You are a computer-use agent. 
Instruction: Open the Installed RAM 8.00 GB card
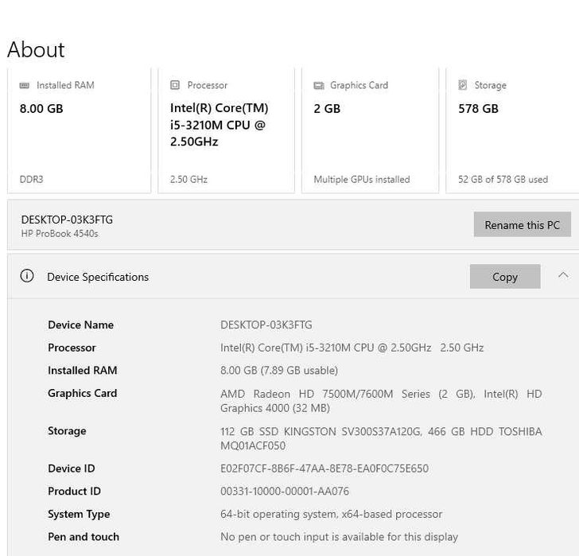79,130
